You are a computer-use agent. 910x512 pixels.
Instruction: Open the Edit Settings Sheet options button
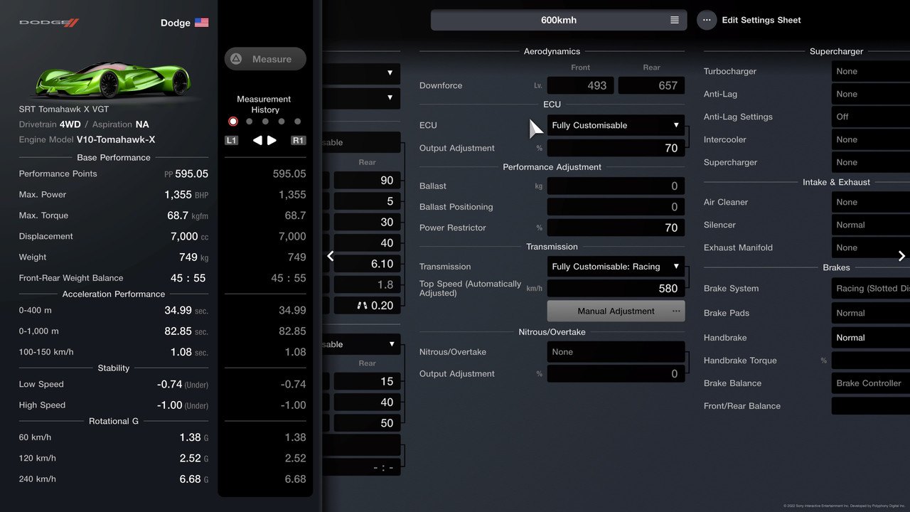click(x=707, y=20)
